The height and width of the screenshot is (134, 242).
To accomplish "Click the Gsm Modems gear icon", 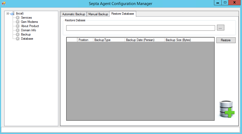I will point(18,22).
